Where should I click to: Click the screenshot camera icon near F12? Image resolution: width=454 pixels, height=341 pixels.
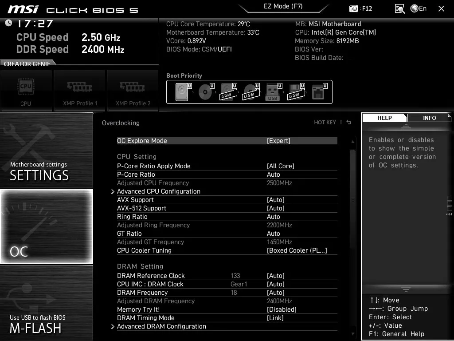[353, 8]
